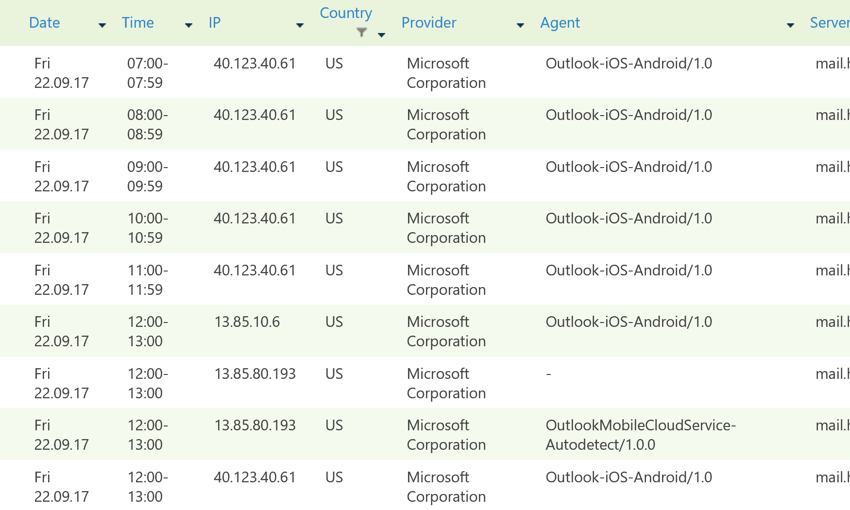The image size is (850, 510).
Task: Click the Country column header text
Action: [x=346, y=13]
